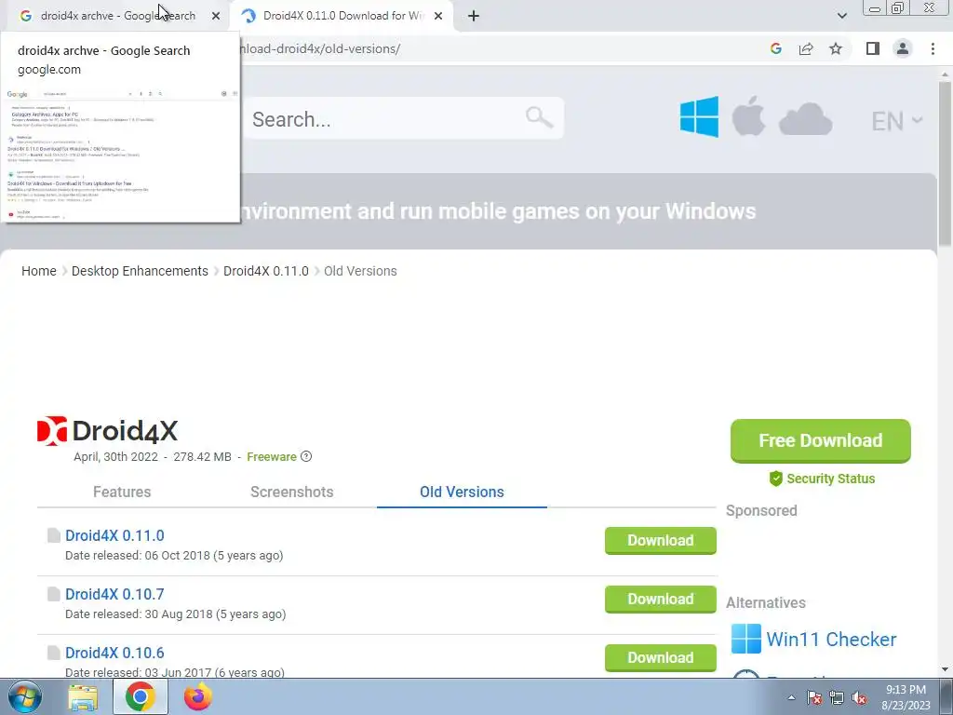Viewport: 953px width, 715px height.
Task: Open Chrome tab search chevron
Action: pos(841,16)
